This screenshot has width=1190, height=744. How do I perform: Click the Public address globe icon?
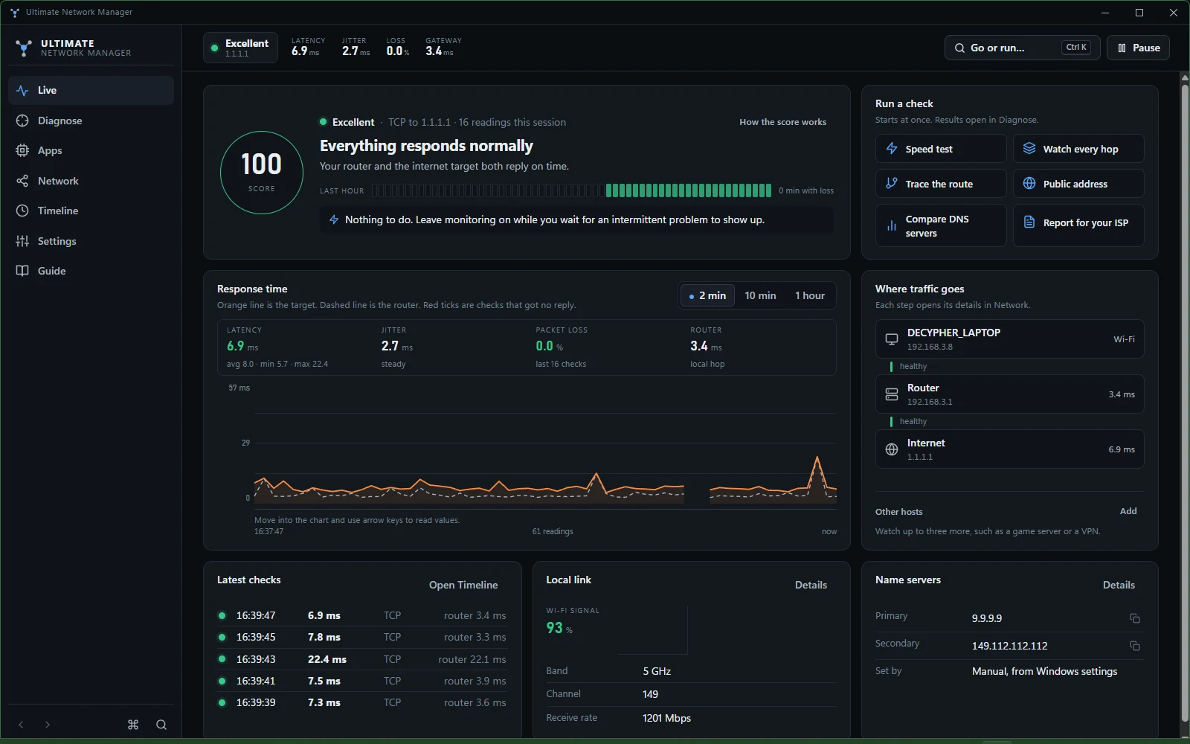(1029, 184)
